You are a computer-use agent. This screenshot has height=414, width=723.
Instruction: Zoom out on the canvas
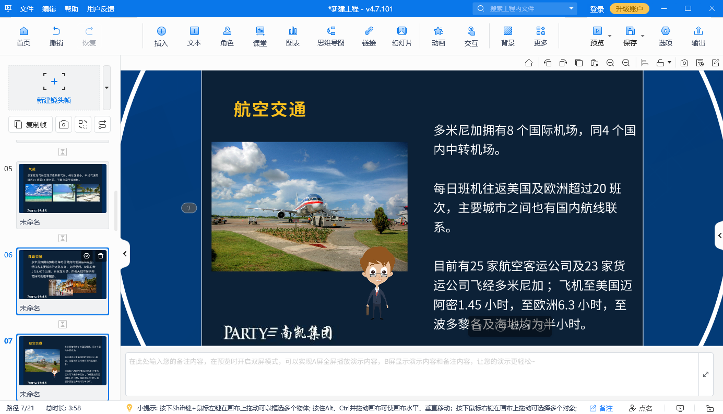[626, 63]
